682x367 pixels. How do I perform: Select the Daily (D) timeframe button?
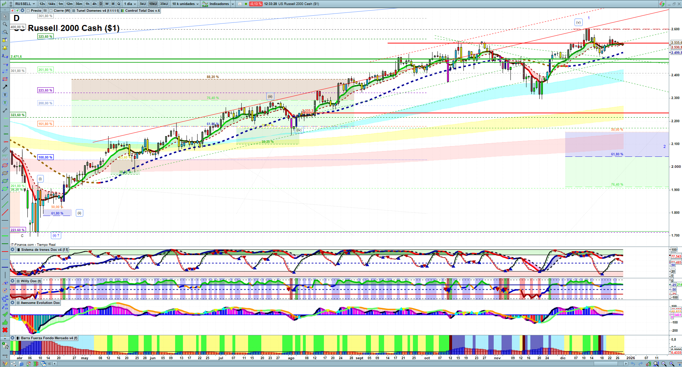tap(101, 4)
